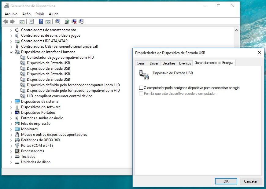
Task: Select 'Periféricos do XBOX 360' label
Action: tap(40, 140)
